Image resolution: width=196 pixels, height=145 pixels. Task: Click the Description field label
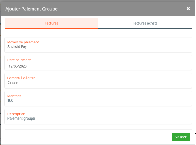point(16,114)
